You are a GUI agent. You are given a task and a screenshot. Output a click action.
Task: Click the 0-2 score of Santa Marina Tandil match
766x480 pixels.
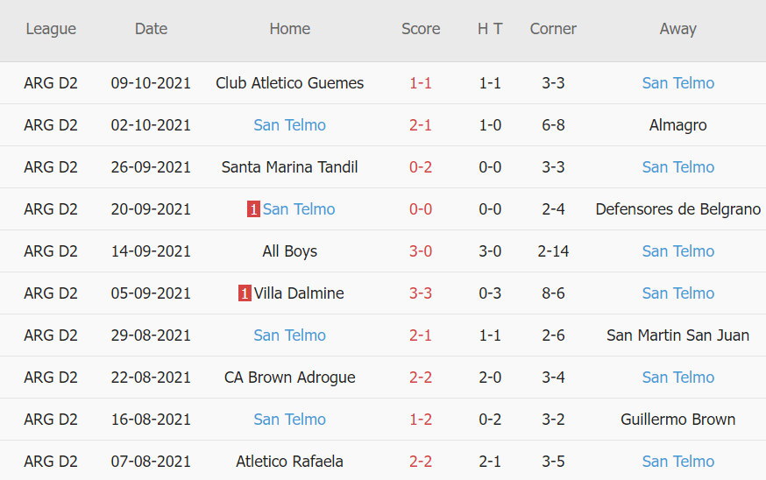tap(421, 167)
